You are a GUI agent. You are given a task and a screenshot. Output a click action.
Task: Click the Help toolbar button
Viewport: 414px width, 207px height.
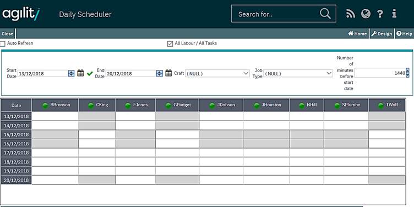(404, 34)
